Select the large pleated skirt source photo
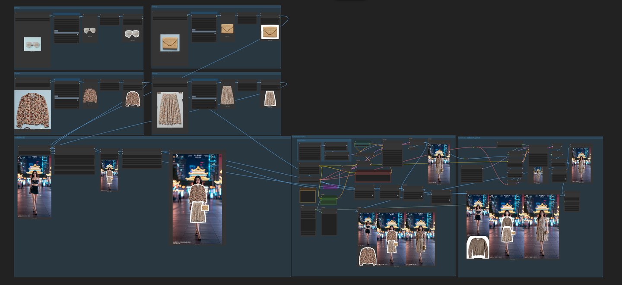This screenshot has width=622, height=285. point(170,110)
